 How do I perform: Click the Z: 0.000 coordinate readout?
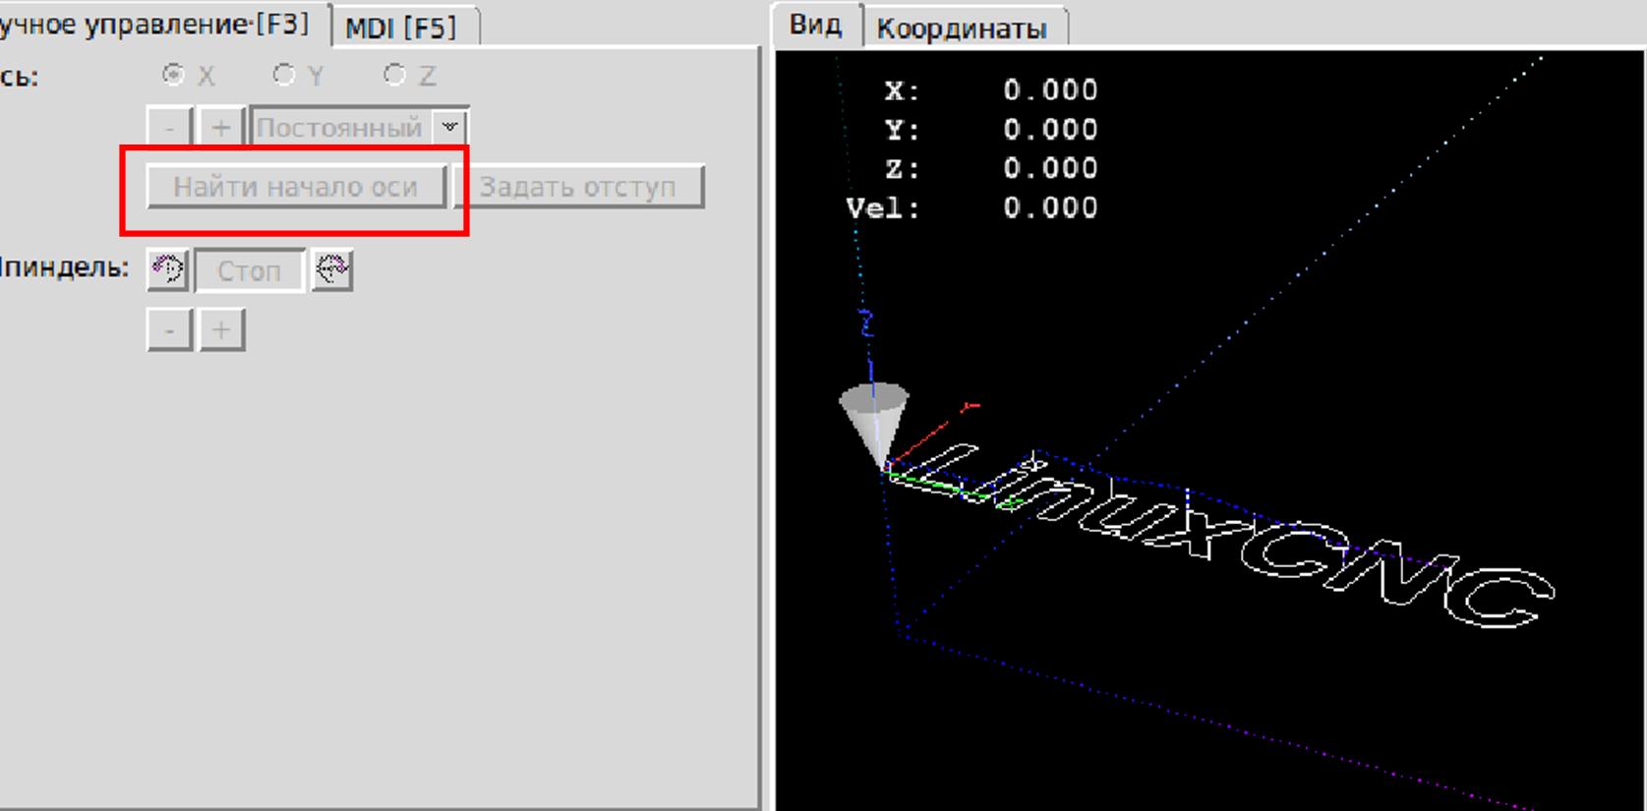pos(991,169)
